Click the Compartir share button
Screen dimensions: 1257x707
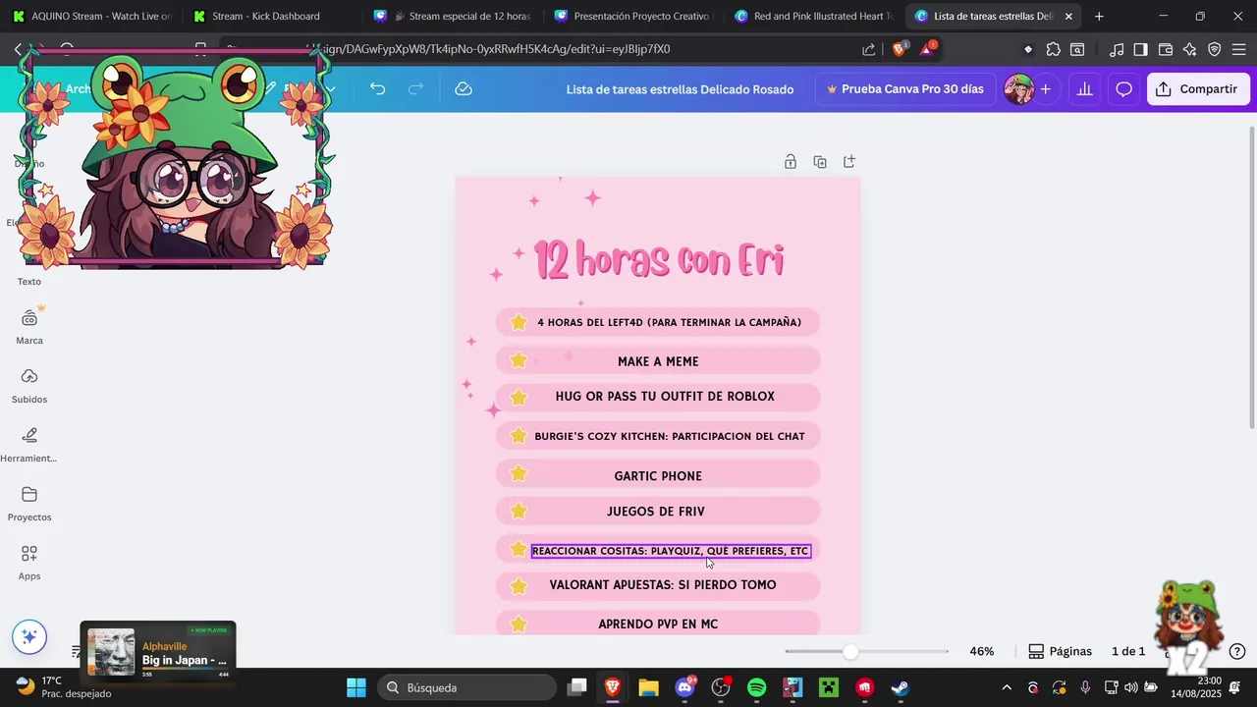(1198, 89)
